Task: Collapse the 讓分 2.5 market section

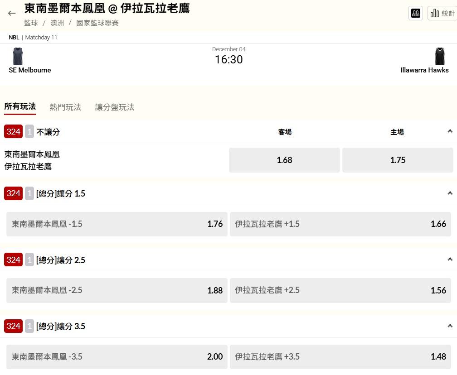Action: coord(450,260)
